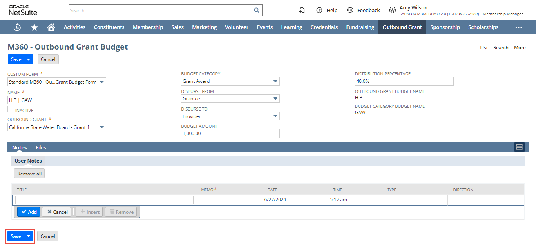This screenshot has width=536, height=247.
Task: Open the Shortcuts star icon
Action: pyautogui.click(x=34, y=27)
